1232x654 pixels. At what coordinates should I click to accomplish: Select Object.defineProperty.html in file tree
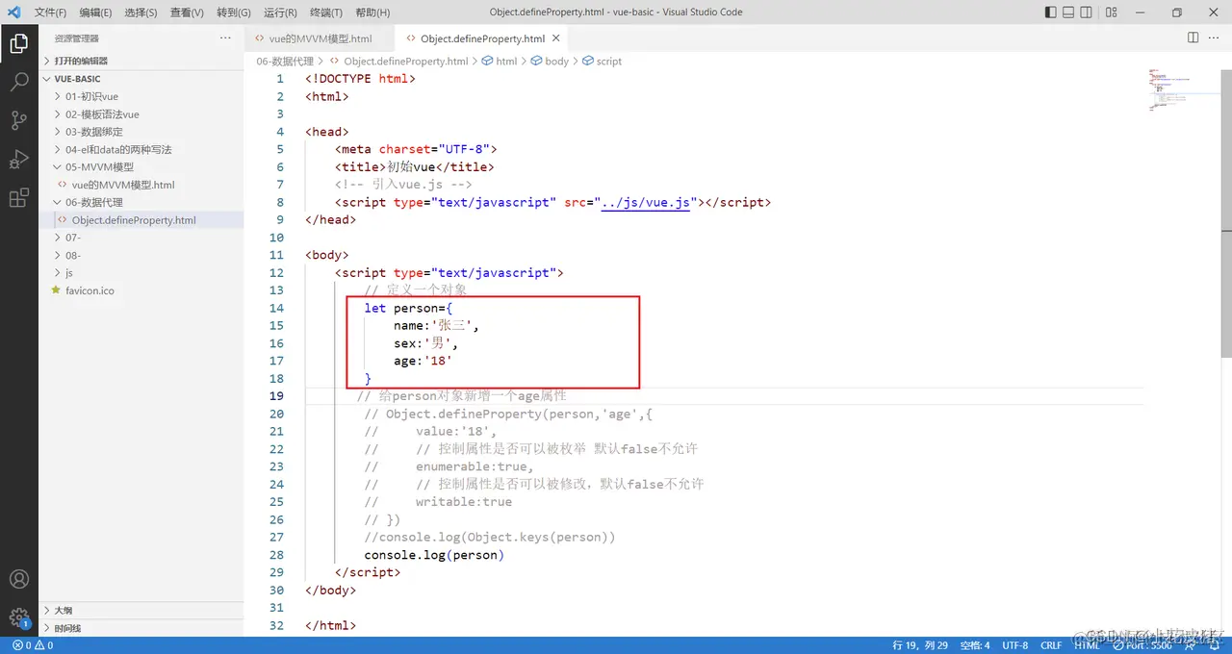(134, 220)
